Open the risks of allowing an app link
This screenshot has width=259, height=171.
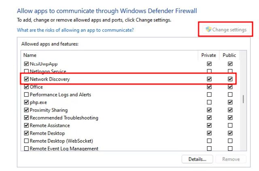point(75,30)
